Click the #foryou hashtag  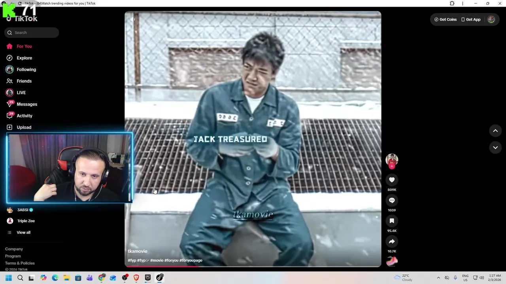(171, 260)
